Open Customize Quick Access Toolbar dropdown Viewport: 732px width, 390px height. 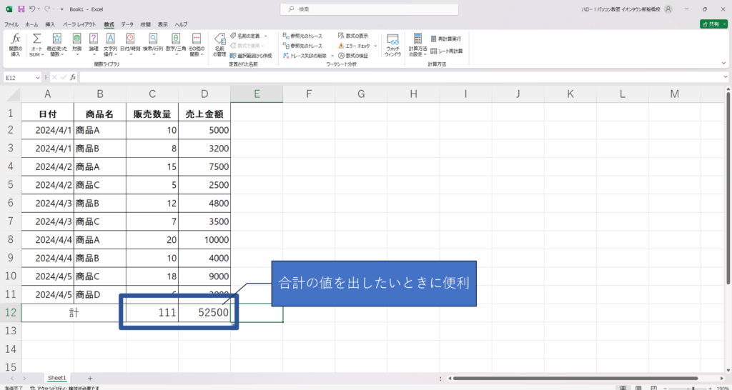(x=61, y=9)
